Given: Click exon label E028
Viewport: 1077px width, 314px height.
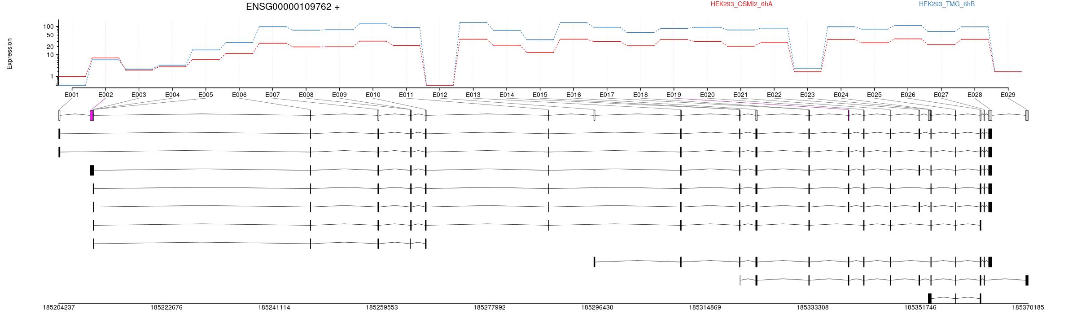Looking at the screenshot, I should pyautogui.click(x=975, y=95).
